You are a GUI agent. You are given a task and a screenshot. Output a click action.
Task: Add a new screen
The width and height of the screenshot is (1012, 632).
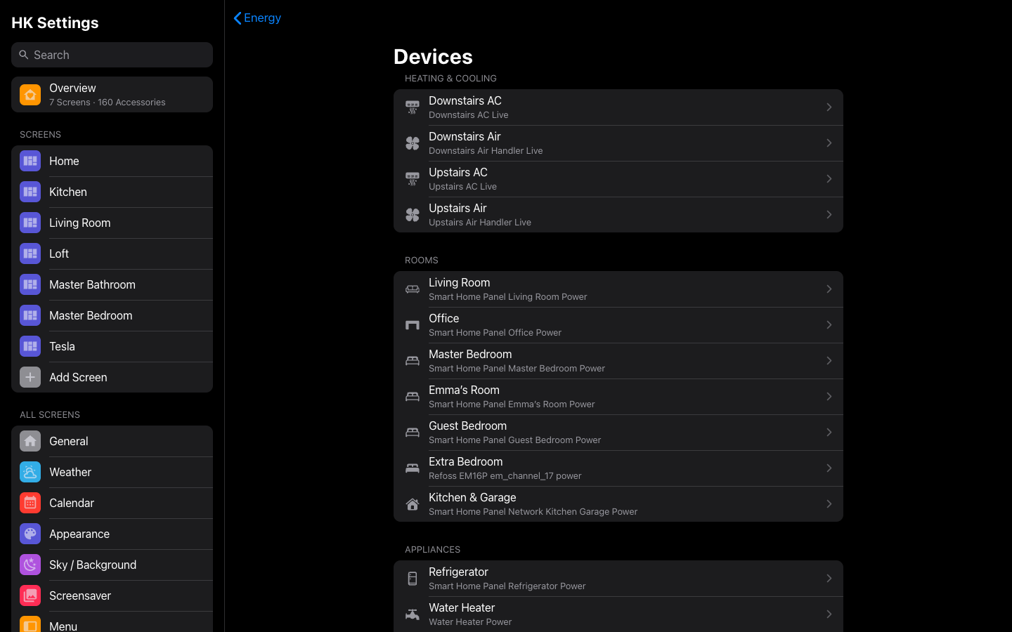112,377
